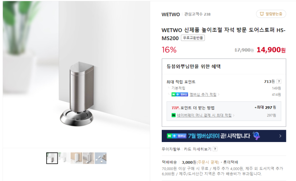This screenshot has width=296, height=181.
Task: Click the question mark beside 카드 자세히보기
Action: tap(215, 149)
